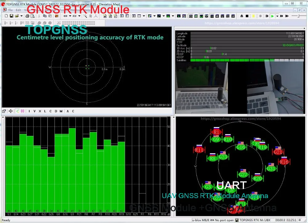The image size is (308, 223).
Task: Toggle the I option in deviation toolbar
Action: 29,111
